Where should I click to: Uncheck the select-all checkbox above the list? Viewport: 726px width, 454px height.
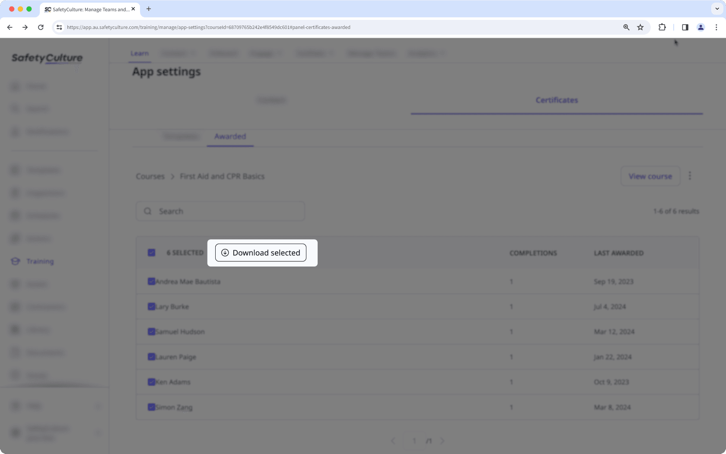(151, 252)
